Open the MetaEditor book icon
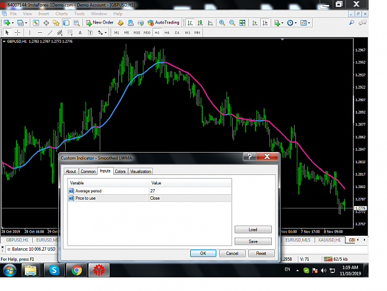387x291 pixels. (121, 23)
